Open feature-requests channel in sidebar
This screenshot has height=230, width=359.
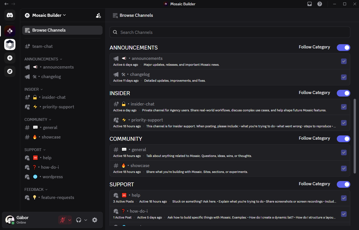pos(58,198)
